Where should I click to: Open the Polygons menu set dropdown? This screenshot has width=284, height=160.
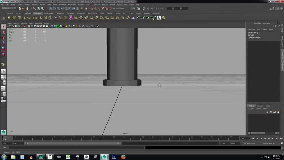[x=9, y=8]
